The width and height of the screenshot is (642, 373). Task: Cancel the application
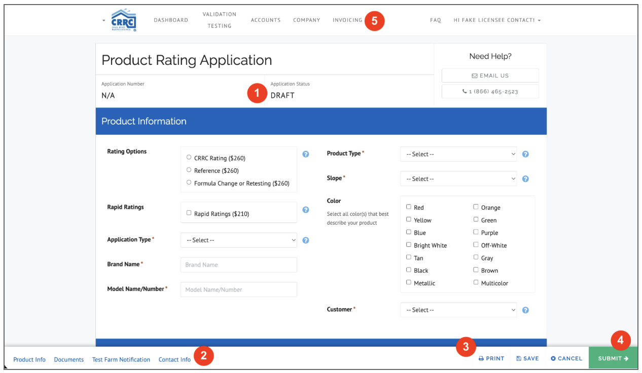pyautogui.click(x=566, y=358)
